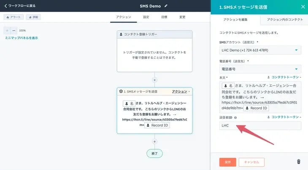Image resolution: width=308 pixels, height=170 pixels.
Task: Open コンタクトトークン dropdown above 送信者ID
Action: tap(284, 117)
